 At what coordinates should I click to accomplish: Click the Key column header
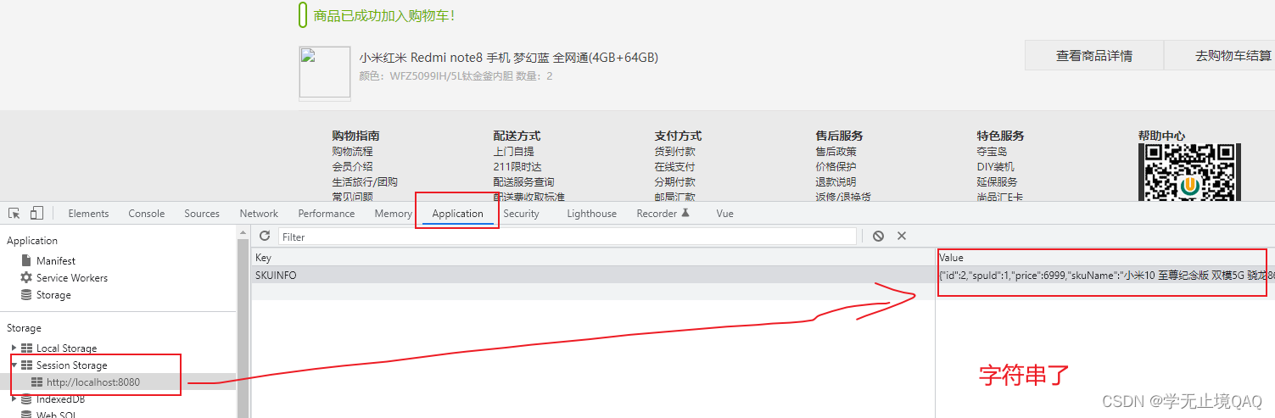click(x=593, y=257)
